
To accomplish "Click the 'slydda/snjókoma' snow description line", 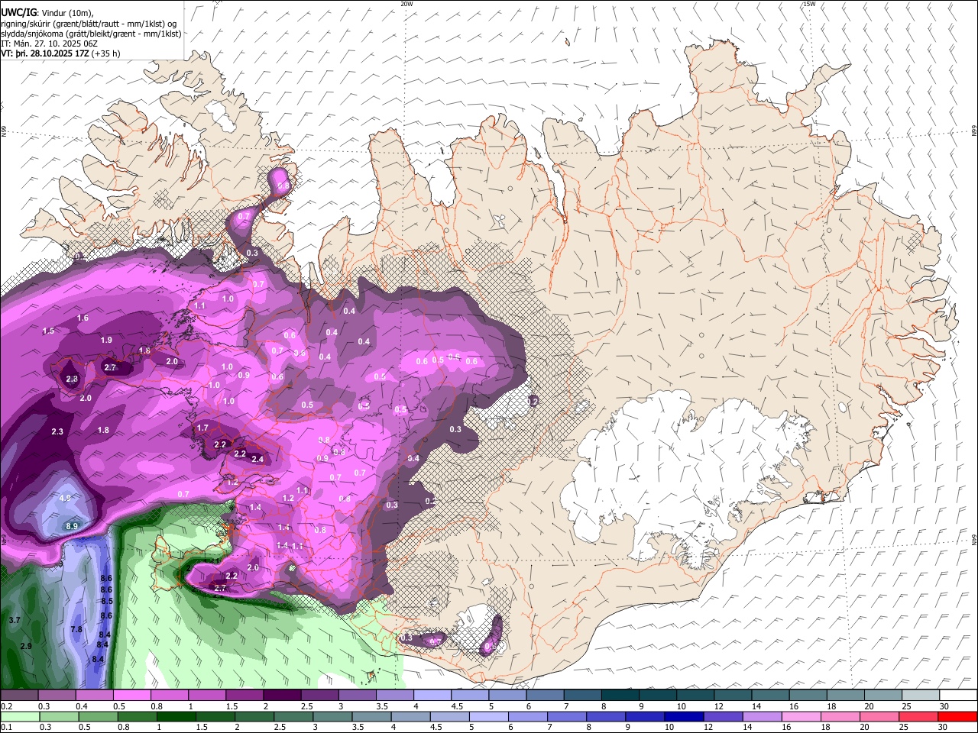I will click(90, 34).
